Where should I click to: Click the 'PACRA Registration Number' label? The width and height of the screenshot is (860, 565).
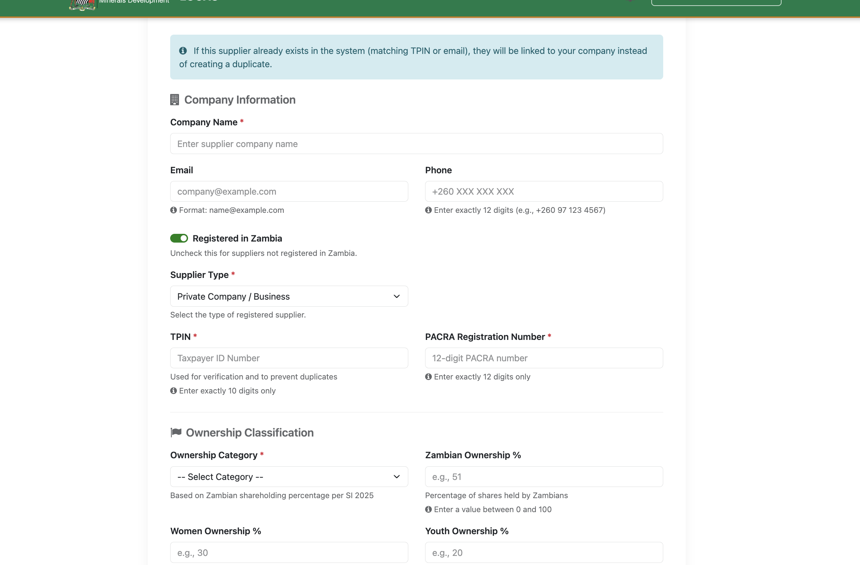[x=485, y=337]
